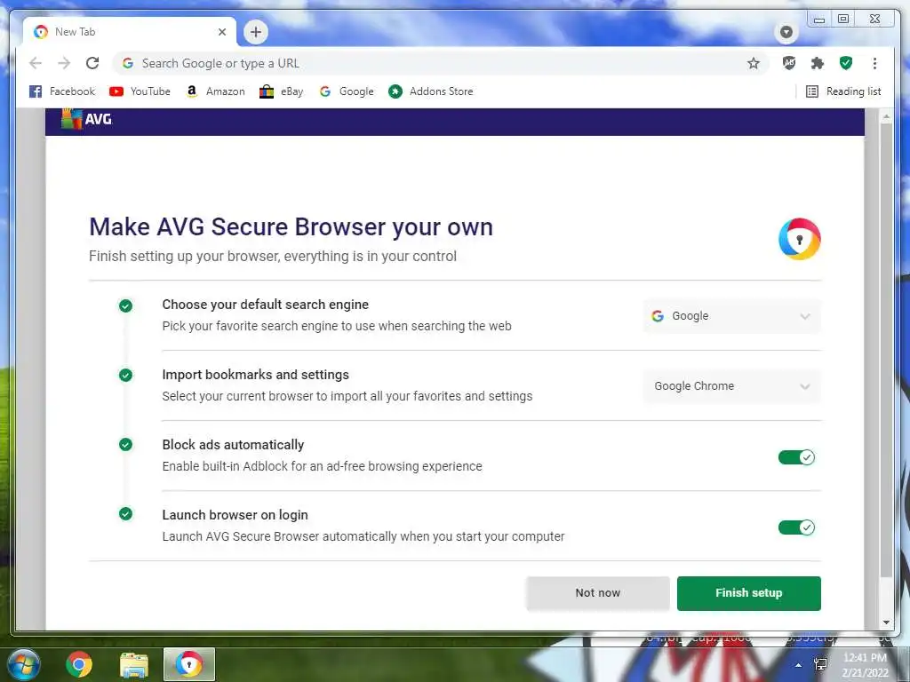Open the import browser Google Chrome dropdown
This screenshot has width=910, height=682.
pyautogui.click(x=732, y=386)
